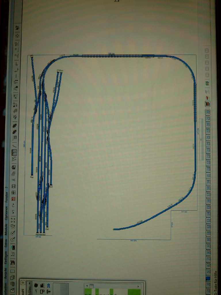Click the zoom in magnifier icon
Image resolution: width=221 pixels, height=295 pixels.
pyautogui.click(x=13, y=233)
